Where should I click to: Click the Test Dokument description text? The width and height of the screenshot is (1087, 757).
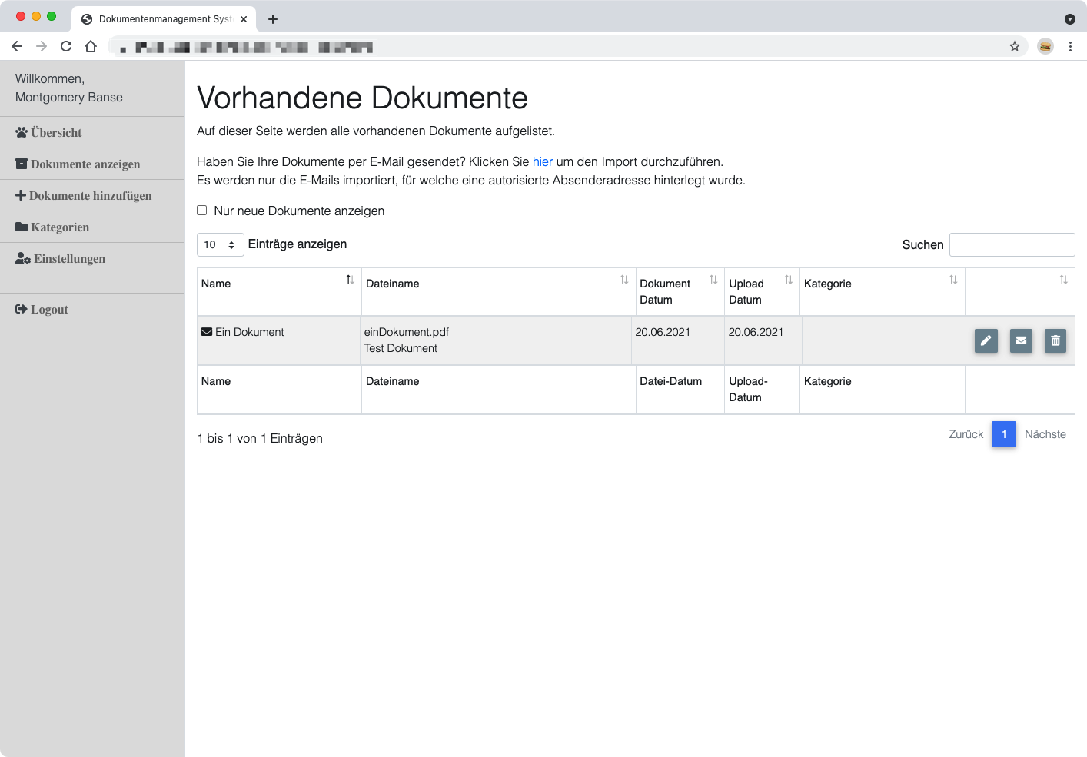tap(401, 348)
